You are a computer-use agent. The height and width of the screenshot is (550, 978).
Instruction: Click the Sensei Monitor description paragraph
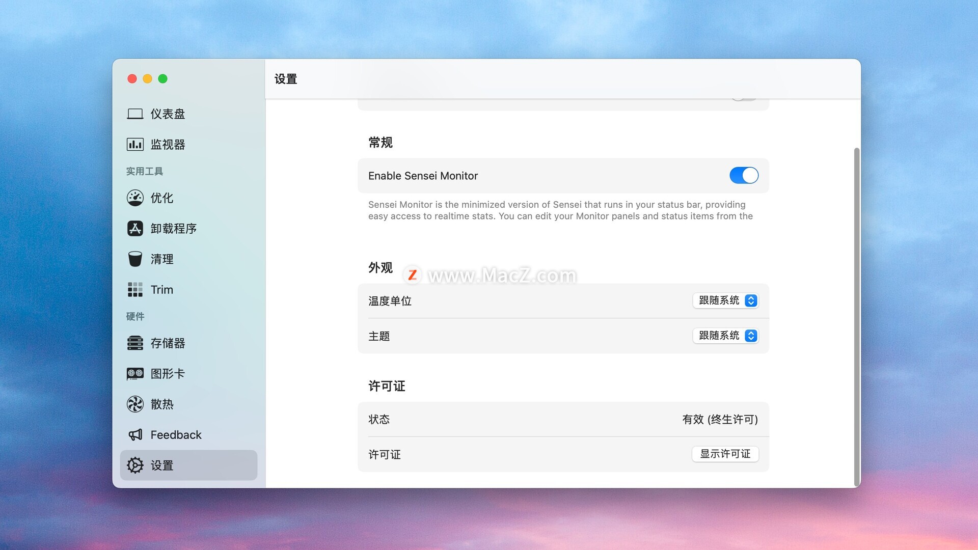coord(560,210)
